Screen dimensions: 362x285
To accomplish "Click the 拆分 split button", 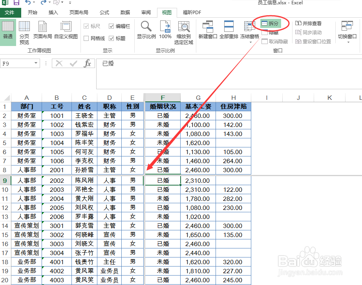I will click(x=271, y=23).
